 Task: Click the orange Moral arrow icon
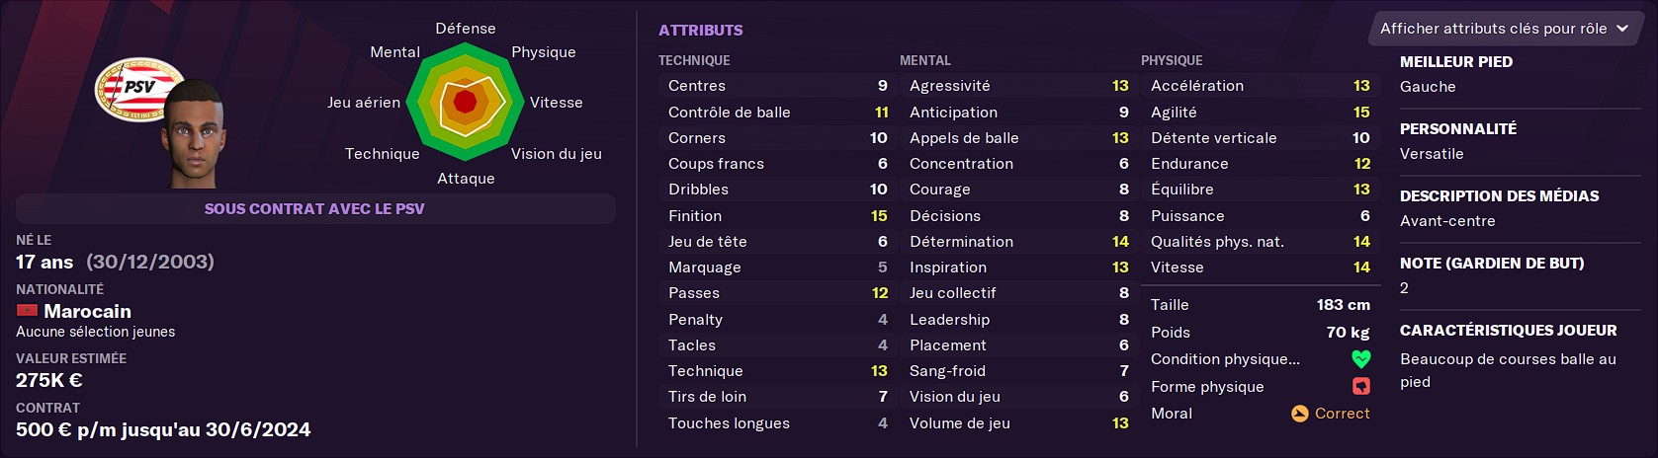1300,414
